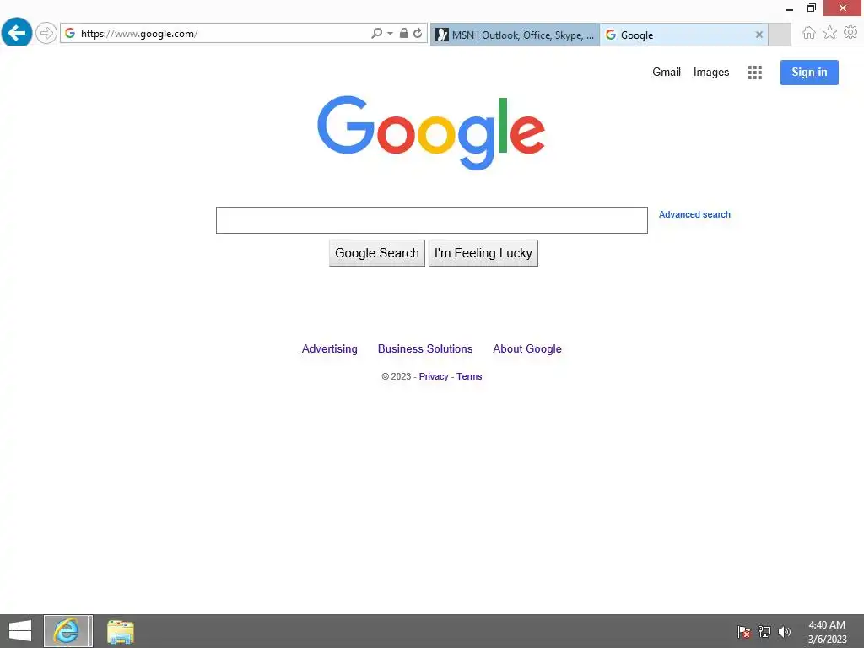Open the Terms link
Viewport: 864px width, 648px height.
tap(469, 376)
